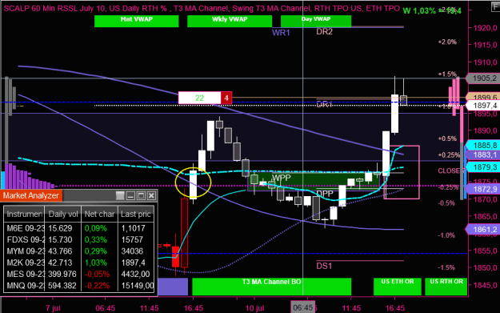Click the purple 1861,2 price marker
Viewport: 500px width, 313px height.
coord(483,229)
